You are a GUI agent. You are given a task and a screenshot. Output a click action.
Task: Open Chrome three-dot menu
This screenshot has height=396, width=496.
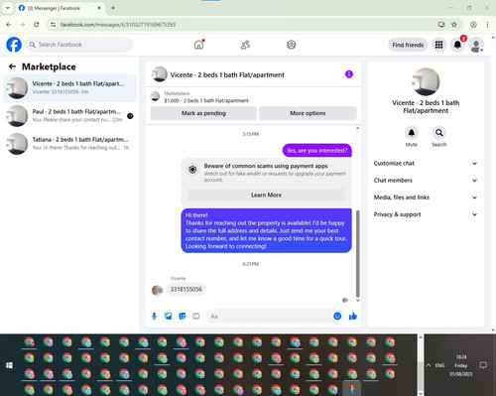click(487, 25)
